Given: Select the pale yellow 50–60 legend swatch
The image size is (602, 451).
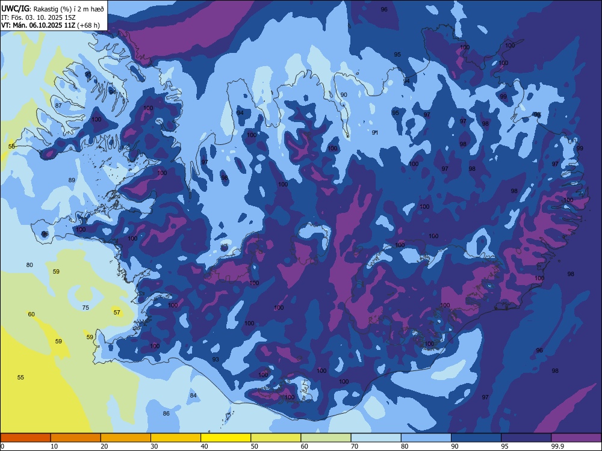Looking at the screenshot, I should pos(276,438).
